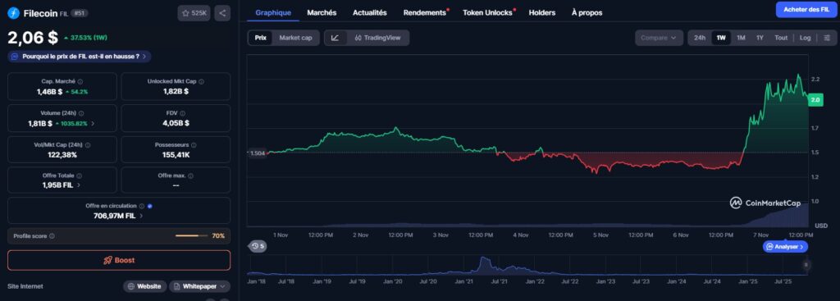The height and width of the screenshot is (301, 840).
Task: Open chart settings sliders icon
Action: pos(828,38)
